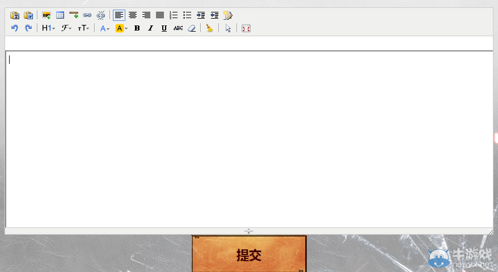Click inside the empty editor text area
Image resolution: width=498 pixels, height=272 pixels.
(x=248, y=139)
